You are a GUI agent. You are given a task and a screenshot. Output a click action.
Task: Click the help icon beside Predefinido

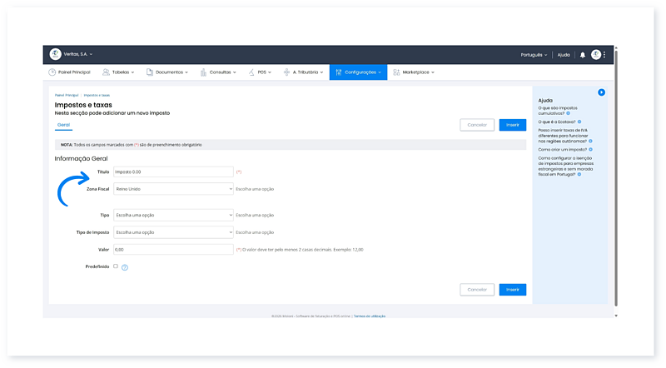pyautogui.click(x=125, y=267)
